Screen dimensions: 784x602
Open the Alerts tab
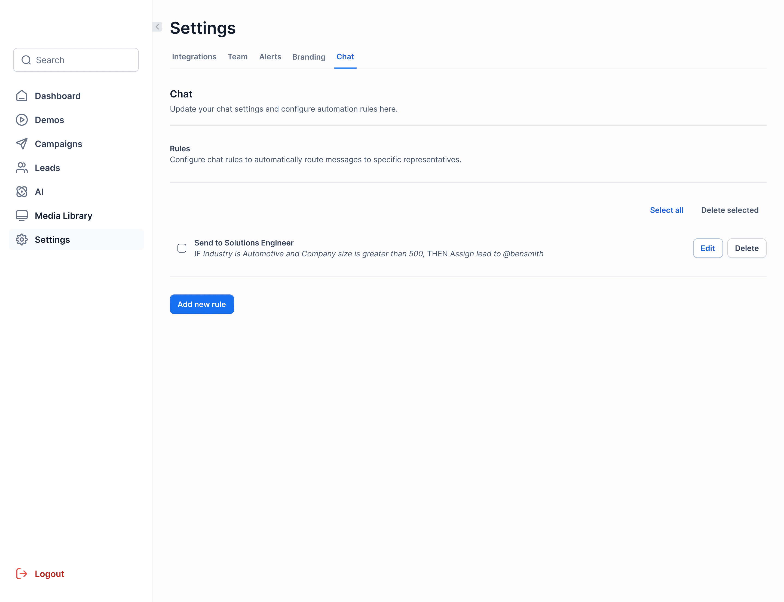(270, 57)
